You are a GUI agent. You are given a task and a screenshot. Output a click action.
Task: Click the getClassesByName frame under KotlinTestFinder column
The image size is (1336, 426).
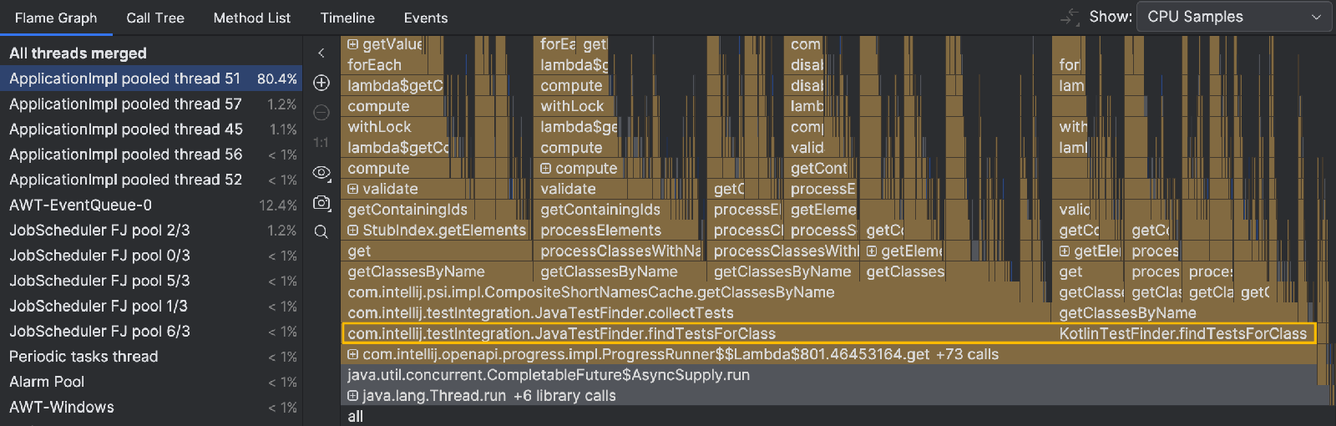point(1182,313)
